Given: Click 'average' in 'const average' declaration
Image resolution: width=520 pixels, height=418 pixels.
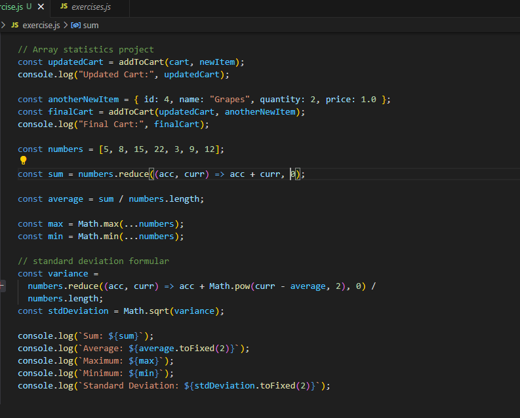Looking at the screenshot, I should [x=66, y=199].
